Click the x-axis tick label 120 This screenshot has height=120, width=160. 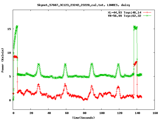click(x=119, y=113)
